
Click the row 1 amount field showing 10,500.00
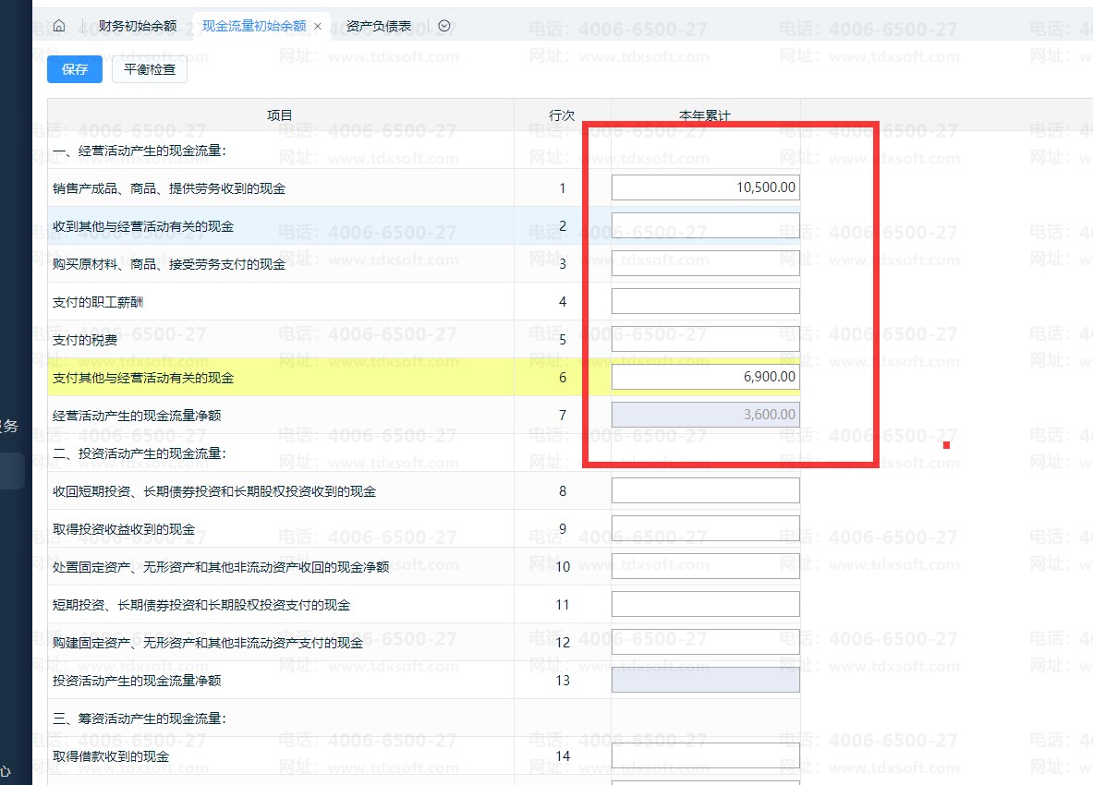(x=705, y=188)
